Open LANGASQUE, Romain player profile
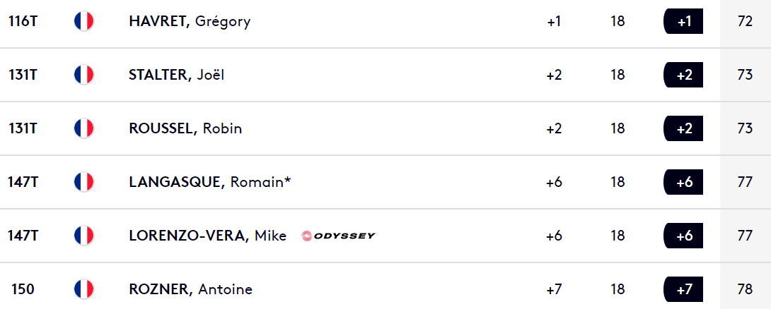 [x=210, y=182]
